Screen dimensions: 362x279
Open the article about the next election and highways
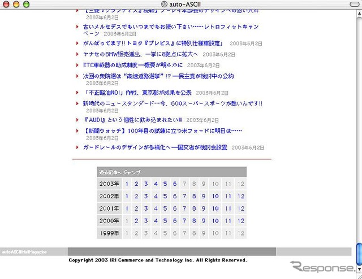[158, 76]
